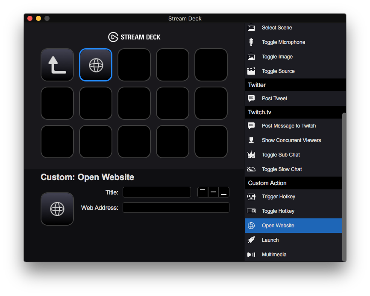Click the Custom Action category header
This screenshot has width=370, height=296.
294,183
